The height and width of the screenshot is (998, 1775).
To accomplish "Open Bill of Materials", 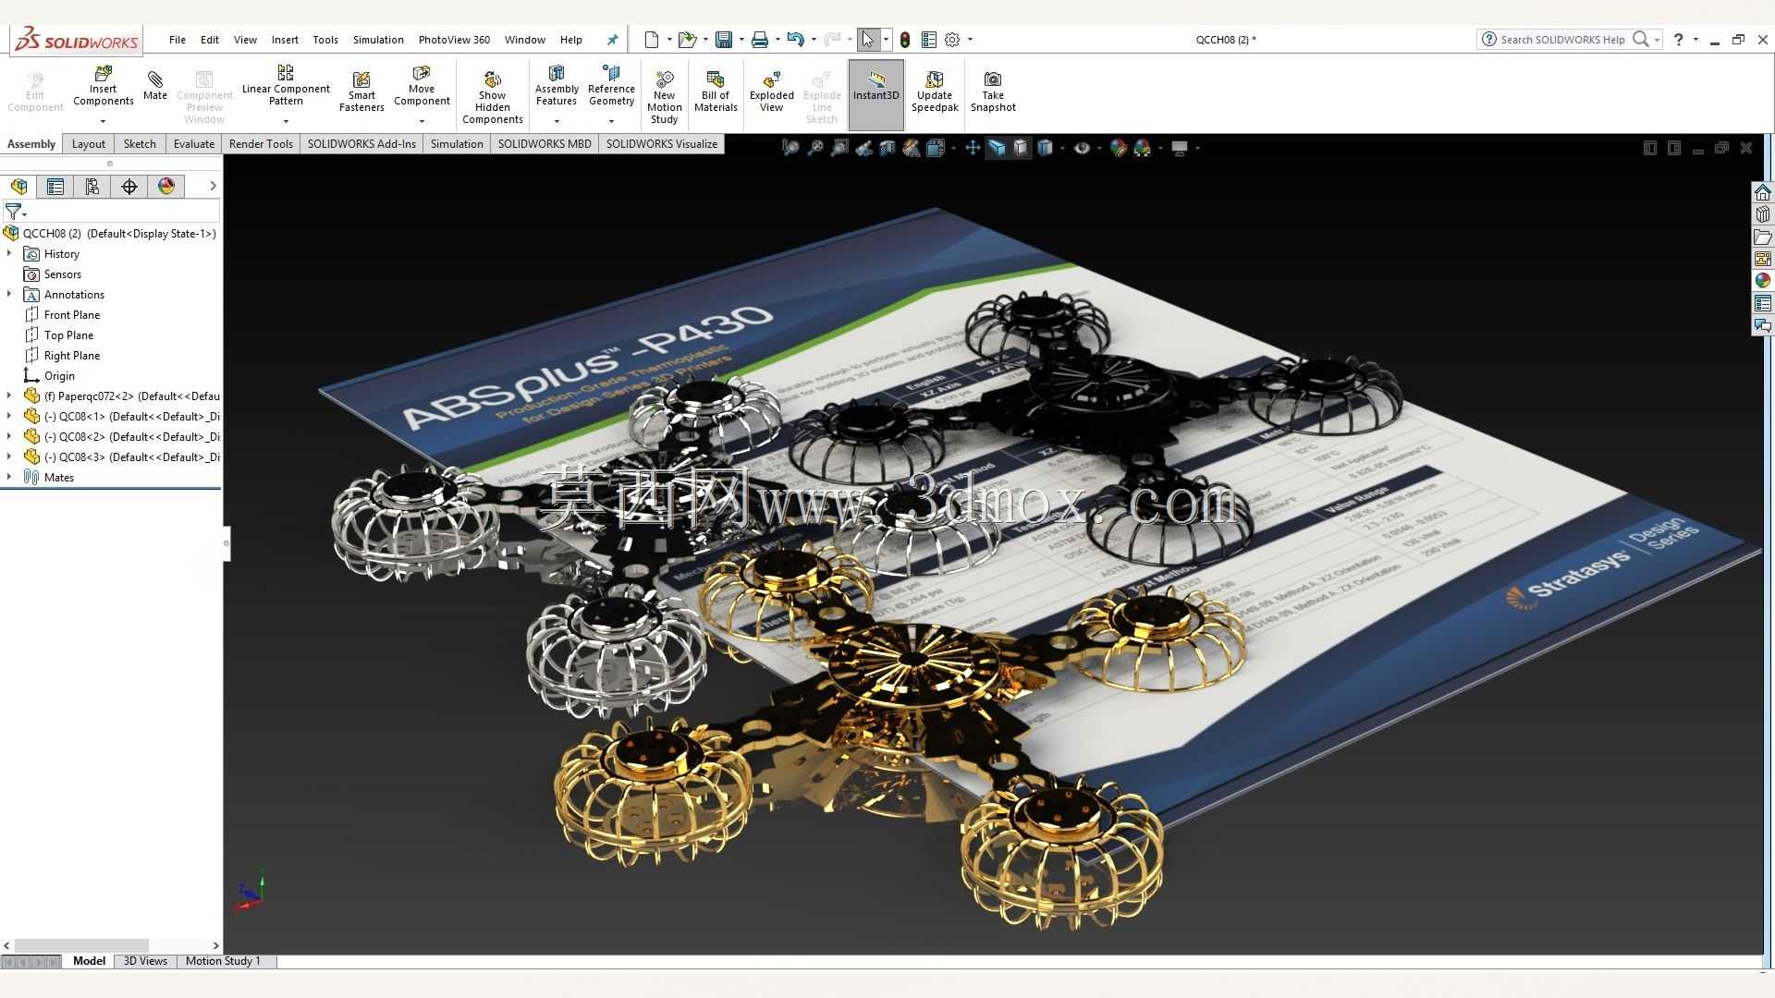I will tap(716, 91).
